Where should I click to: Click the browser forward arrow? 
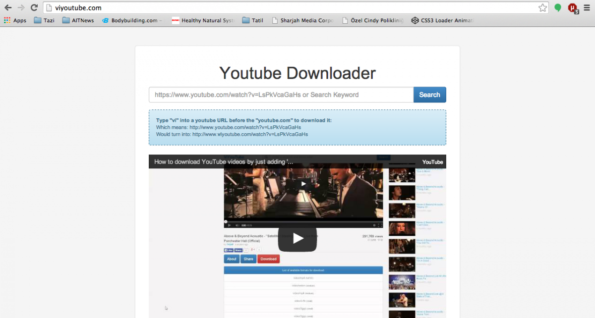pos(21,7)
